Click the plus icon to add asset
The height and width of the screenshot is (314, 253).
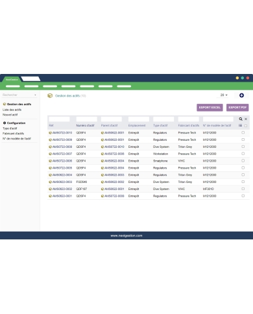coord(241,95)
